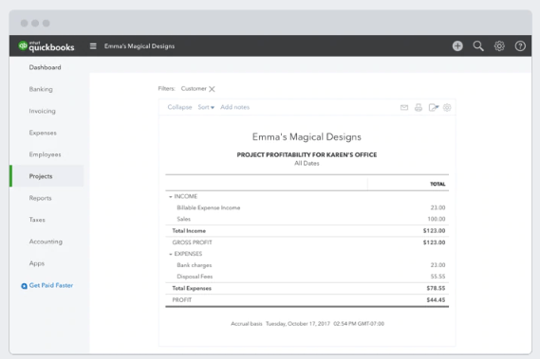Click the Bank charges row label
The image size is (540, 359).
(x=195, y=265)
